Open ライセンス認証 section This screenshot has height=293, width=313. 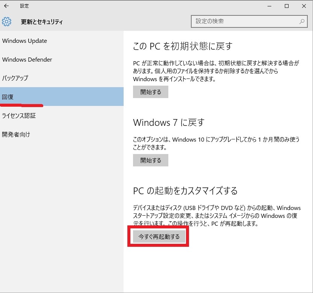pyautogui.click(x=62, y=116)
